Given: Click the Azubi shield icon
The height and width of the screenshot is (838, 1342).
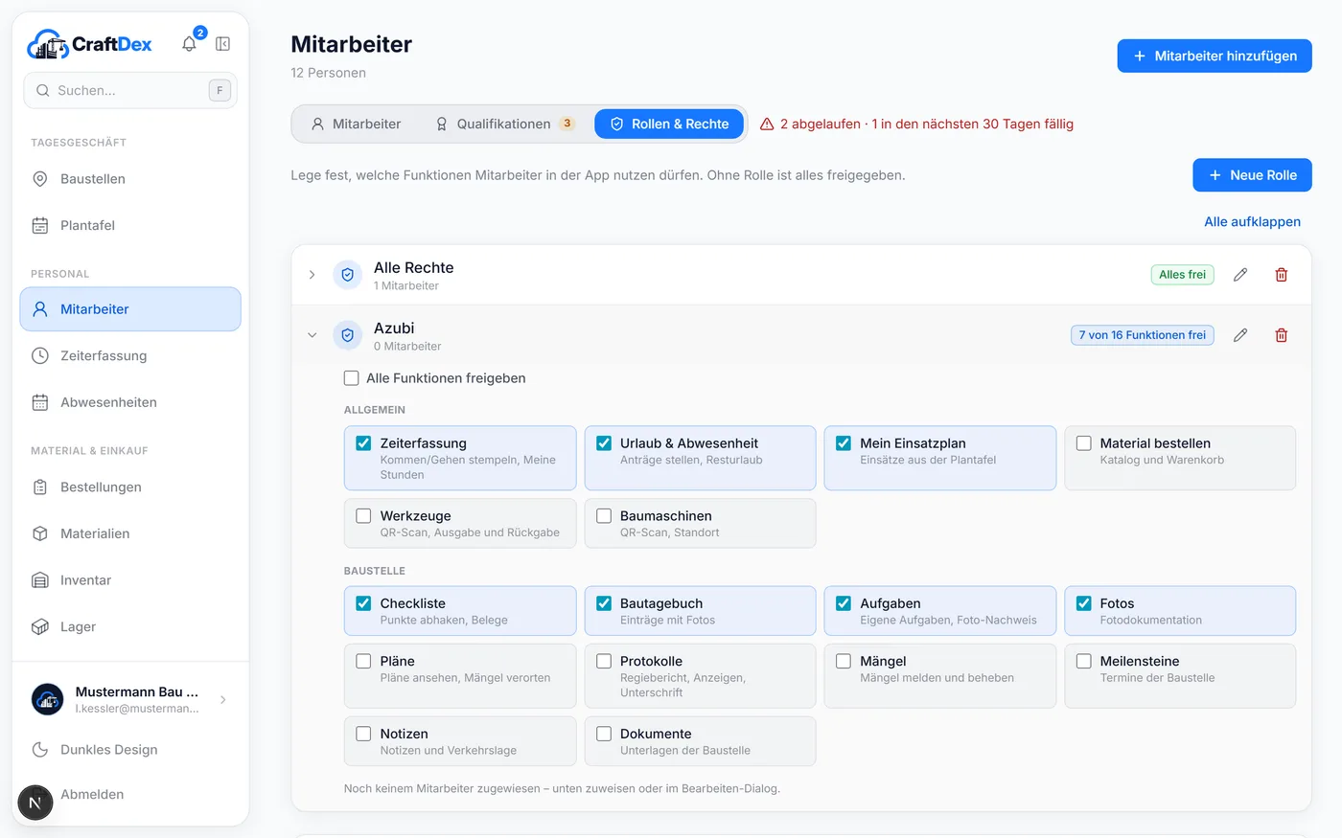Looking at the screenshot, I should click(x=348, y=335).
